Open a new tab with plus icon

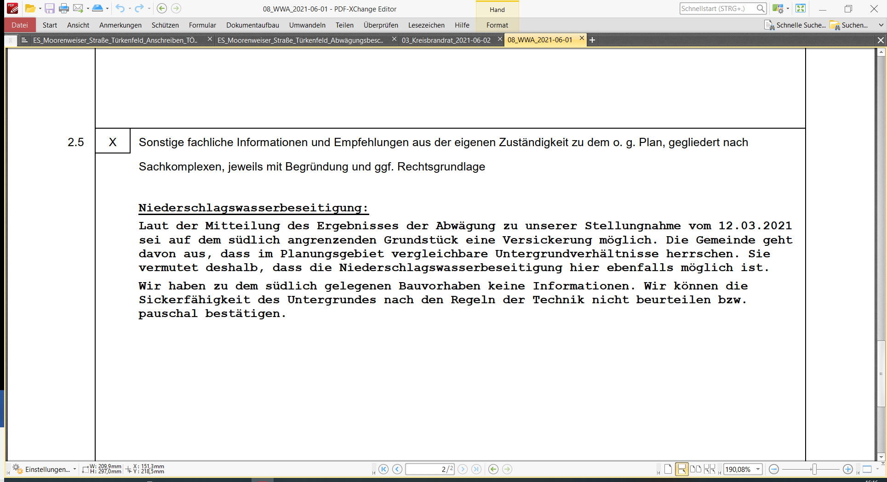592,40
